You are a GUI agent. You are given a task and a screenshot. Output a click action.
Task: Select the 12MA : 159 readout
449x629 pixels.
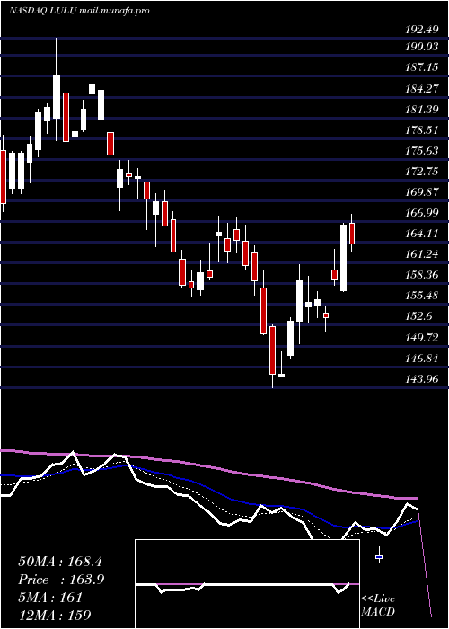point(56,615)
